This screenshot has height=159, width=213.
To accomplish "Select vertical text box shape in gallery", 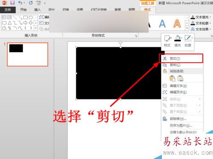I will click(x=9, y=17).
